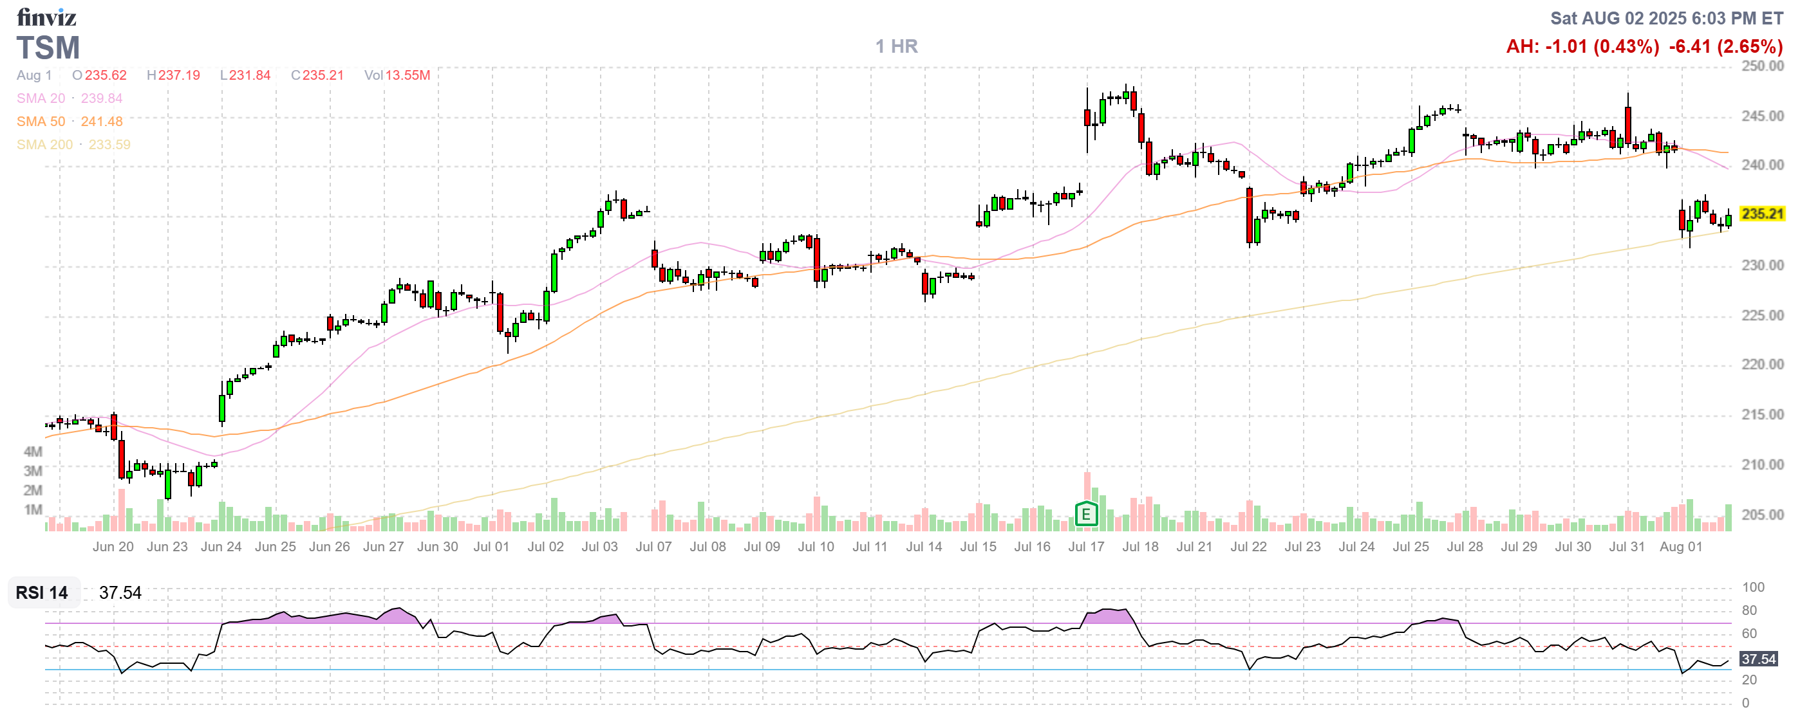1800x723 pixels.
Task: Click the finviz logo
Action: pyautogui.click(x=46, y=17)
